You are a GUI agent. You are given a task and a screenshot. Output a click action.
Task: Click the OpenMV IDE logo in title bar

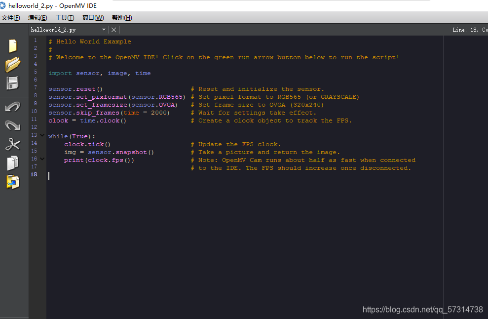click(x=3, y=5)
